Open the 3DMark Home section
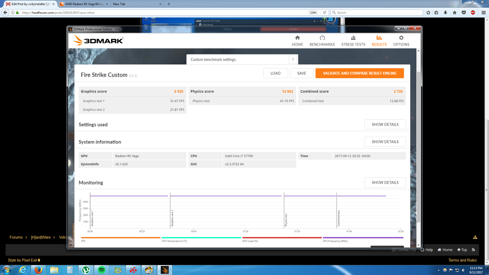The image size is (489, 275). point(297,41)
